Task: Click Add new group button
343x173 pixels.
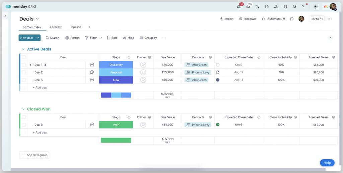Action: click(x=34, y=155)
